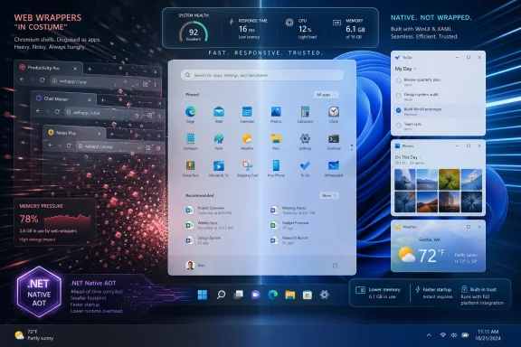Screen dimensions: 521x347
Task: Click All apps button
Action: (x=326, y=95)
